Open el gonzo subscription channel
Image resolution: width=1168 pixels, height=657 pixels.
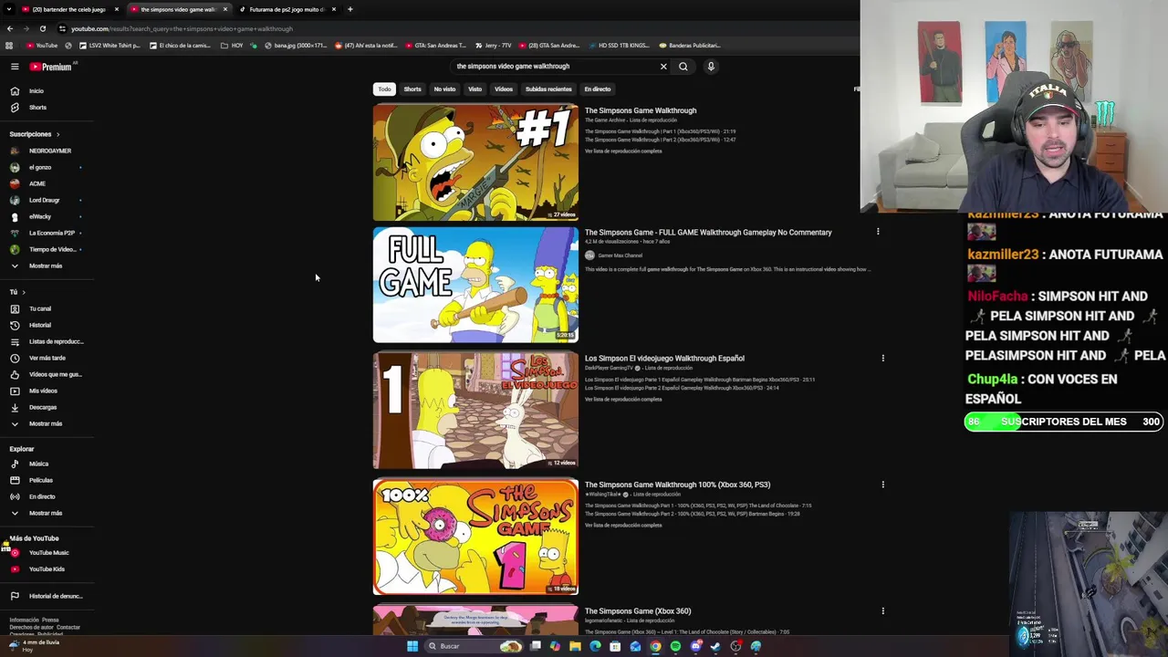(x=32, y=167)
